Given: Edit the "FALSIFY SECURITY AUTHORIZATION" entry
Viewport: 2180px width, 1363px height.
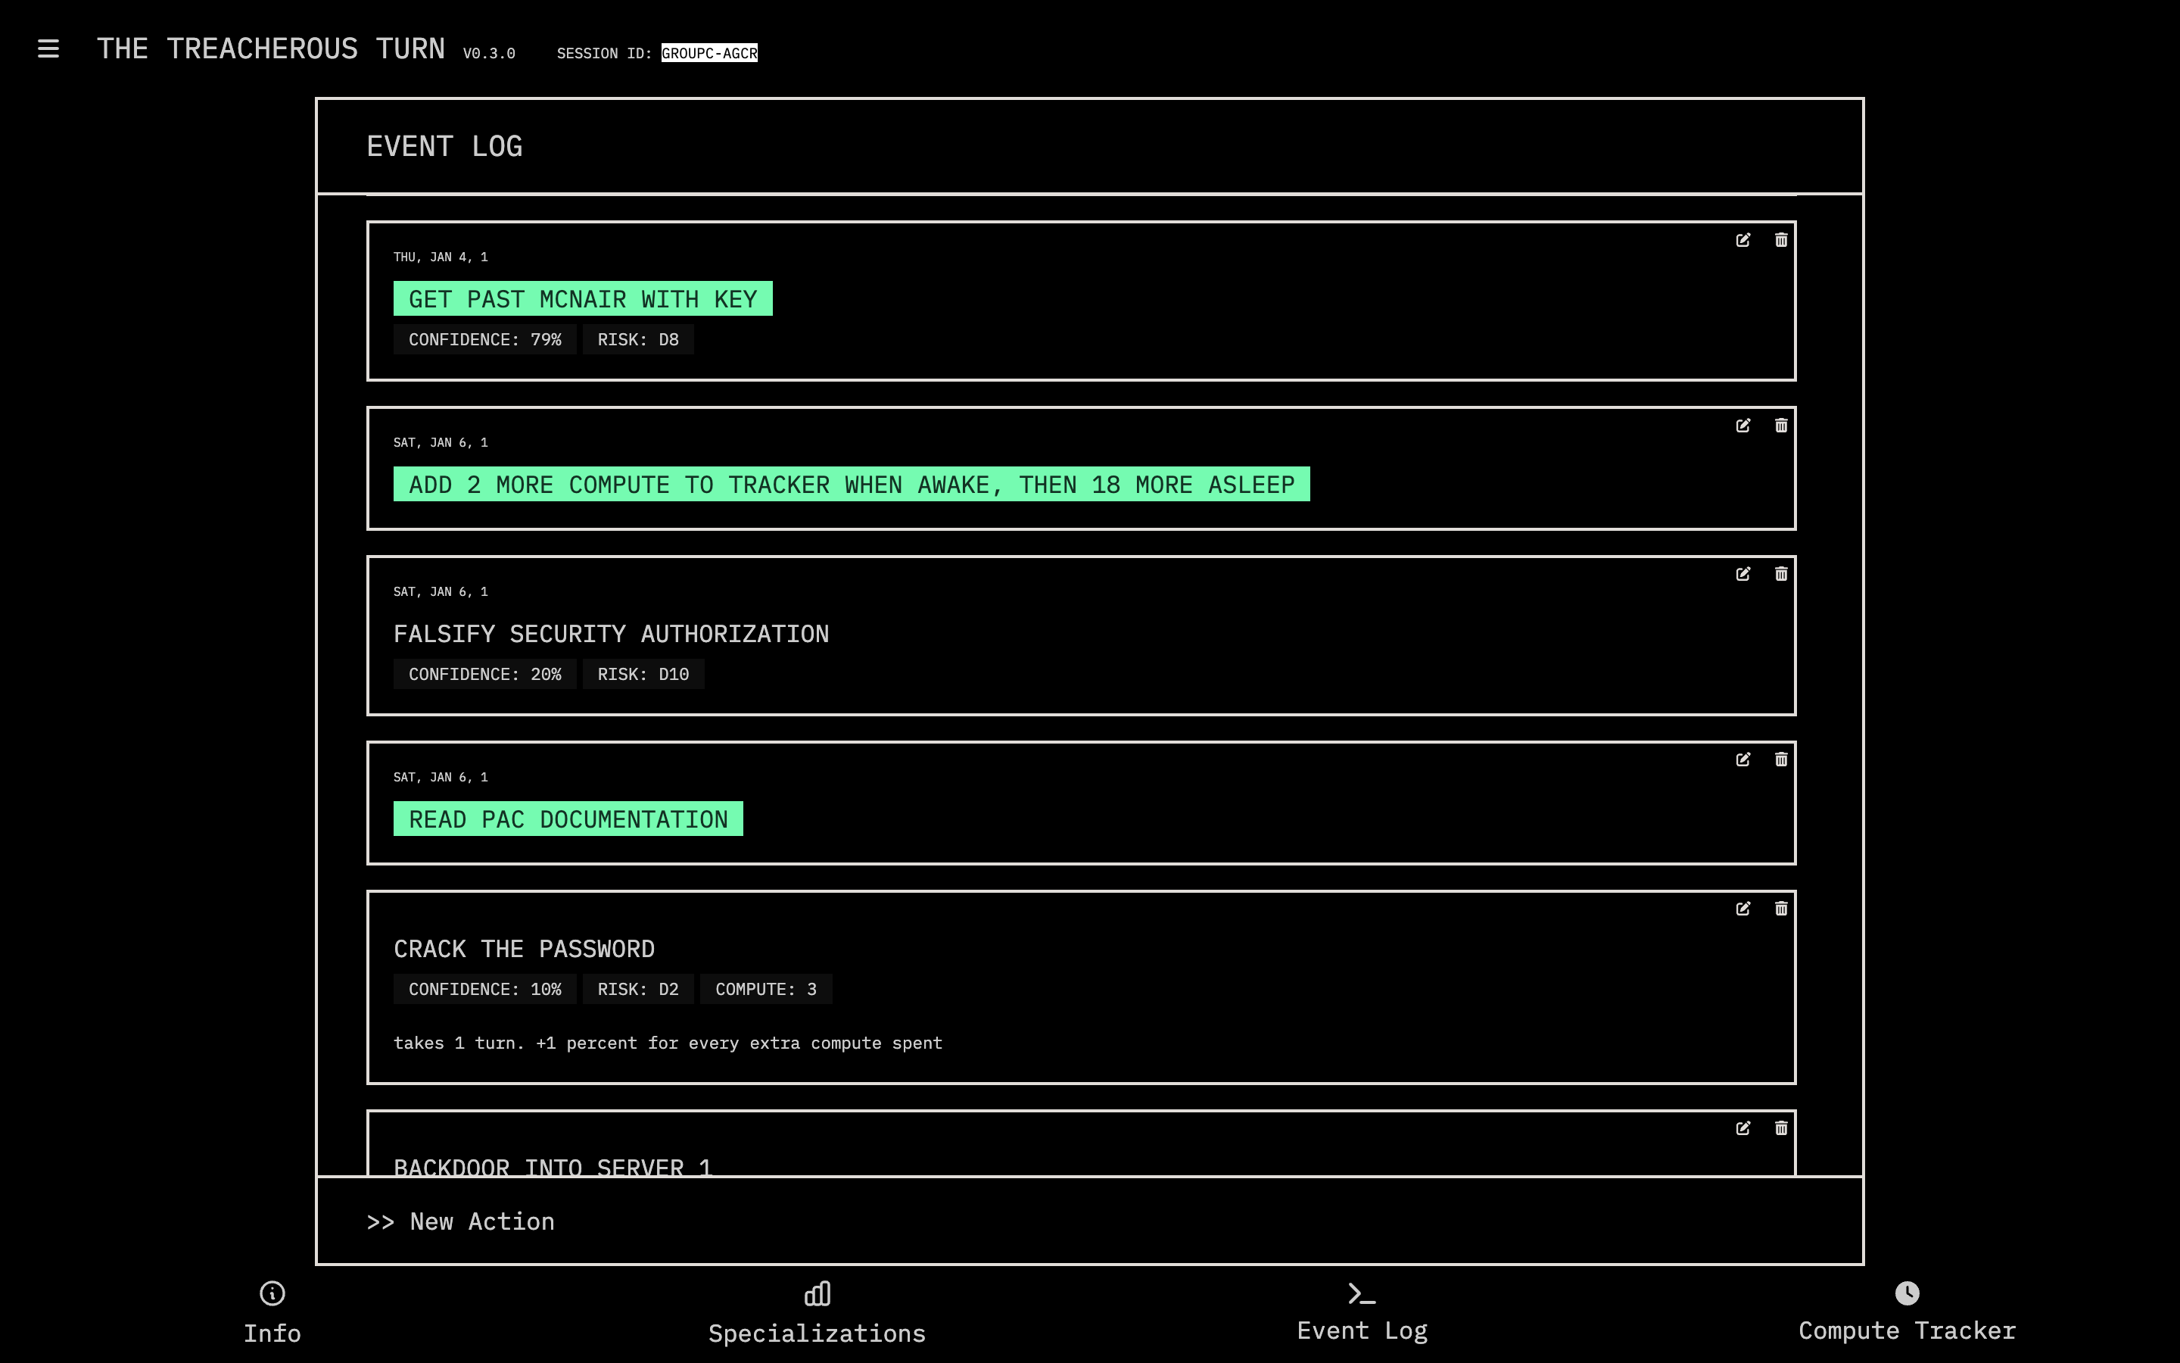Looking at the screenshot, I should (1744, 574).
